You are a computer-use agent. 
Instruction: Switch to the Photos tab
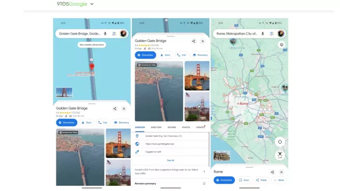(186, 127)
